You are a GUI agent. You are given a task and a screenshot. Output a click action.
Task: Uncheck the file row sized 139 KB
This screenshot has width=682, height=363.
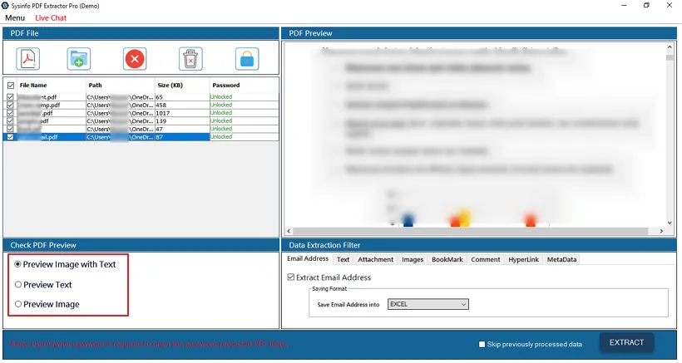(x=11, y=121)
